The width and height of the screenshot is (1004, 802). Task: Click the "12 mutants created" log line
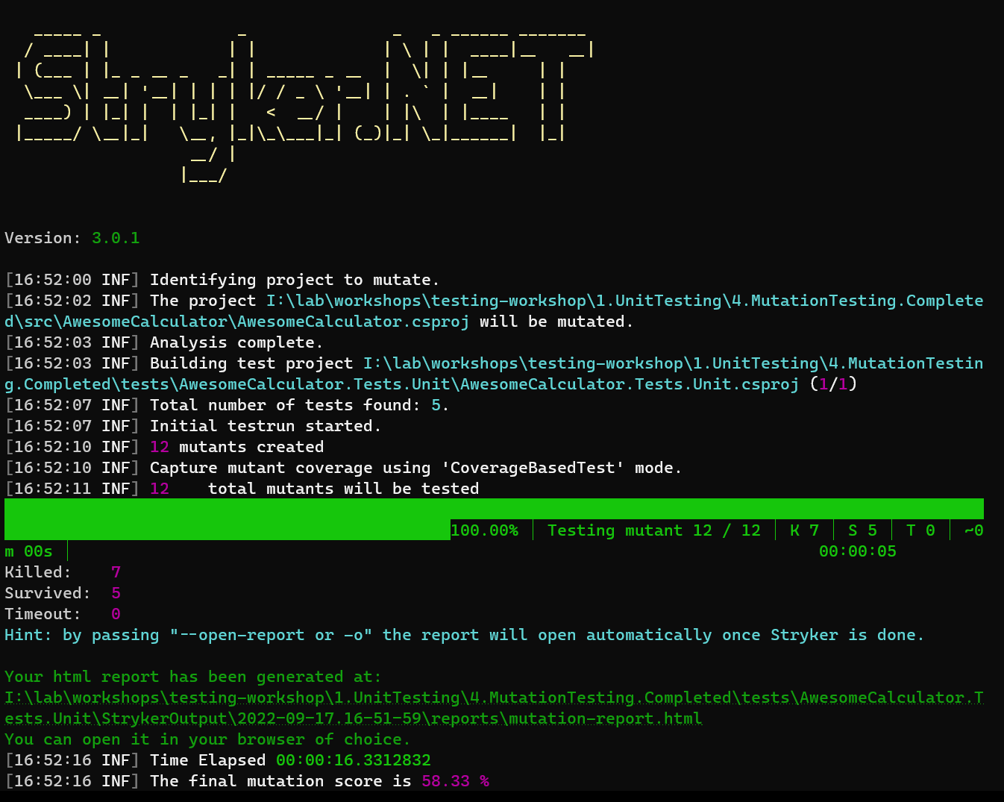click(x=236, y=447)
